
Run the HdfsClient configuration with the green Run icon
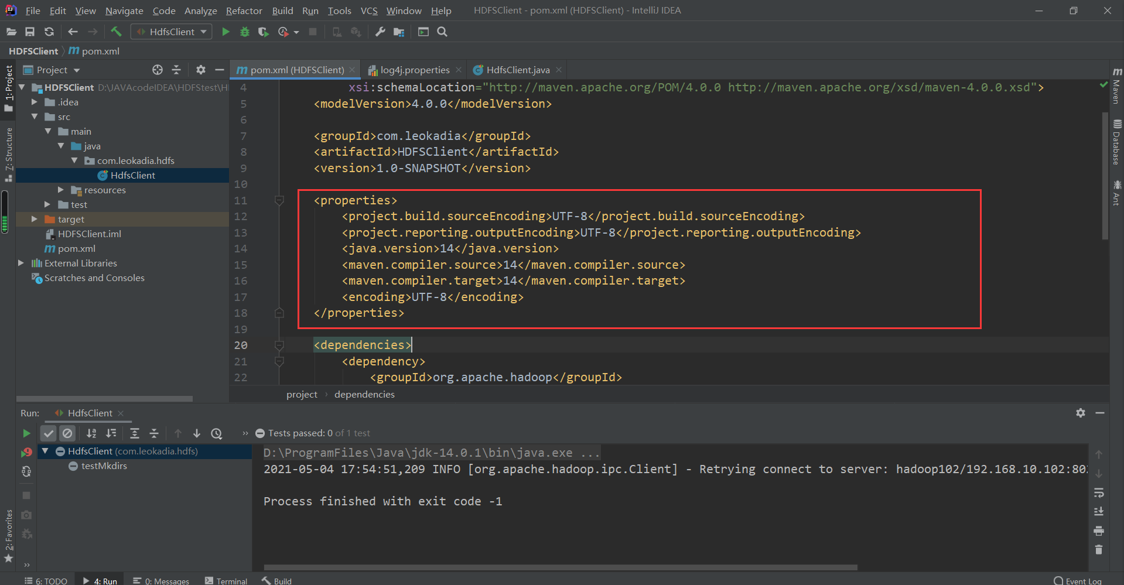[x=226, y=32]
